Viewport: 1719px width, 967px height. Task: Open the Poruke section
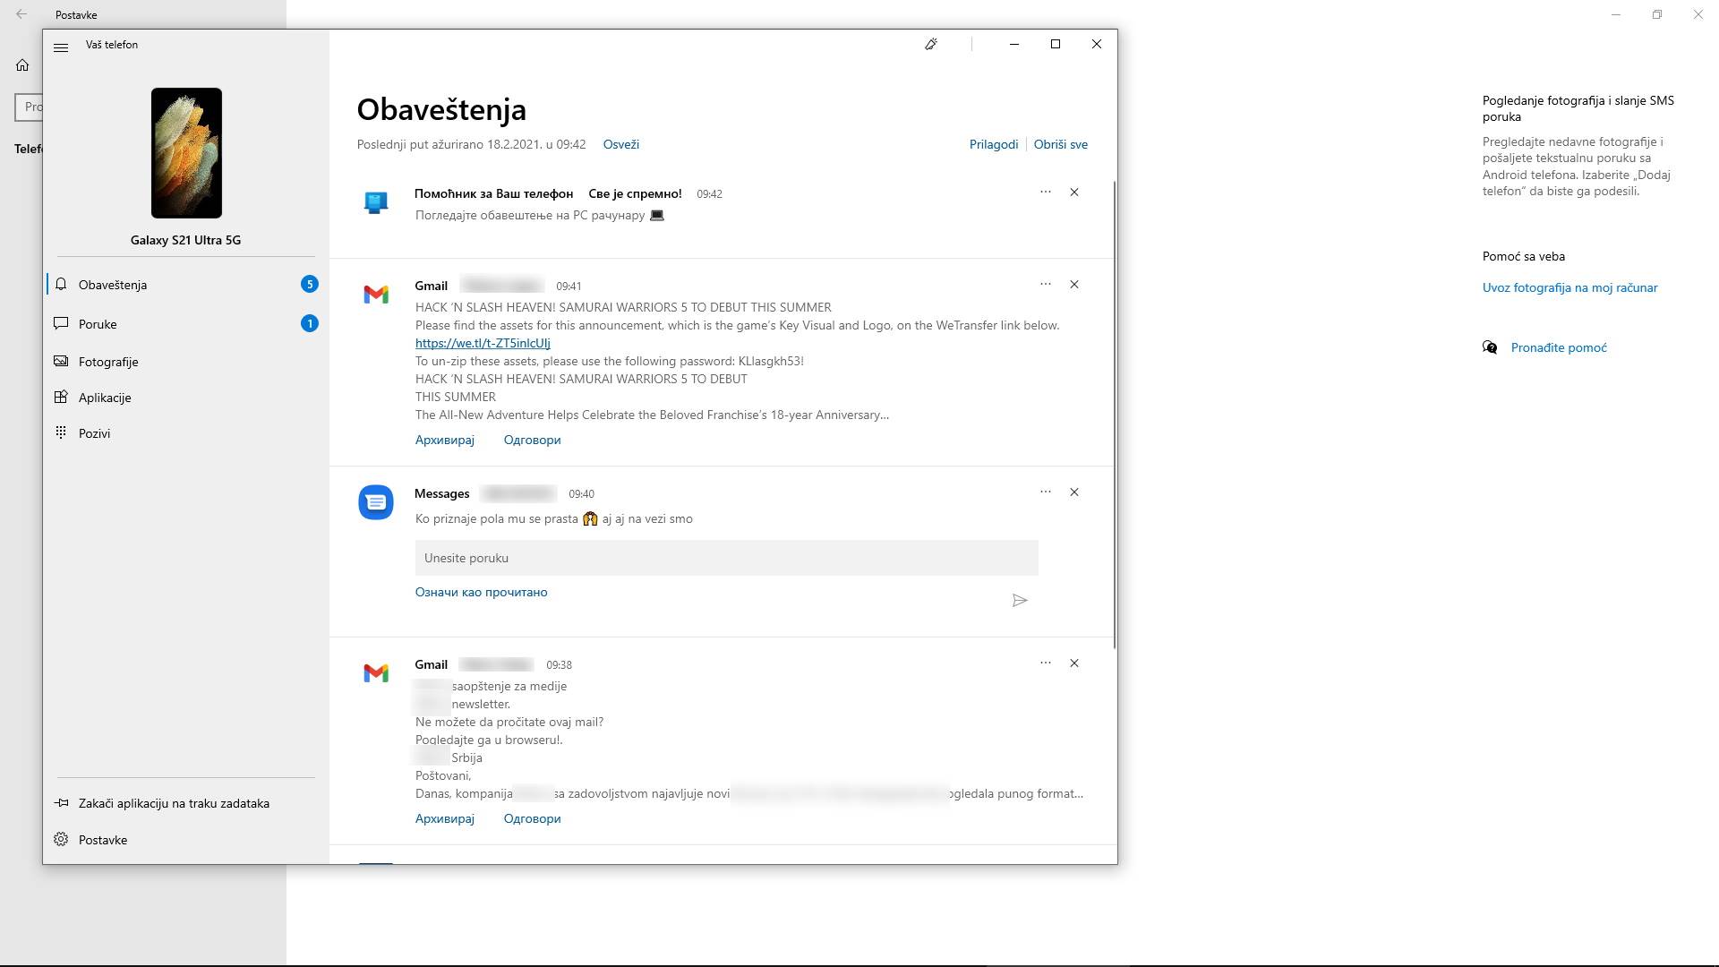(97, 324)
